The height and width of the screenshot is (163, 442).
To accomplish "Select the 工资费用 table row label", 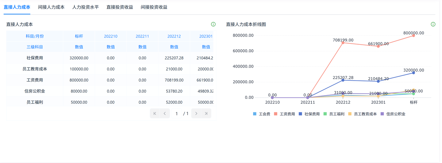I will 35,80.
